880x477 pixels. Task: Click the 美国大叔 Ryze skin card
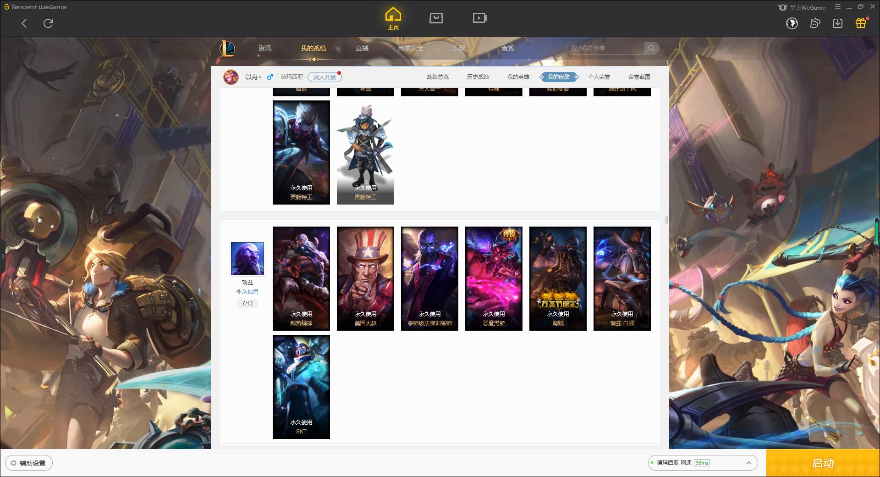click(x=365, y=278)
